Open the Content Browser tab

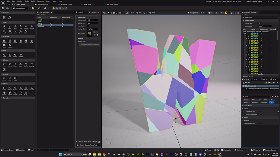coord(43,4)
